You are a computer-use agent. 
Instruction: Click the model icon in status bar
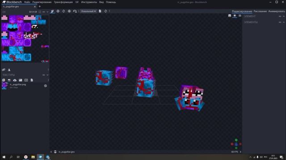[55, 152]
